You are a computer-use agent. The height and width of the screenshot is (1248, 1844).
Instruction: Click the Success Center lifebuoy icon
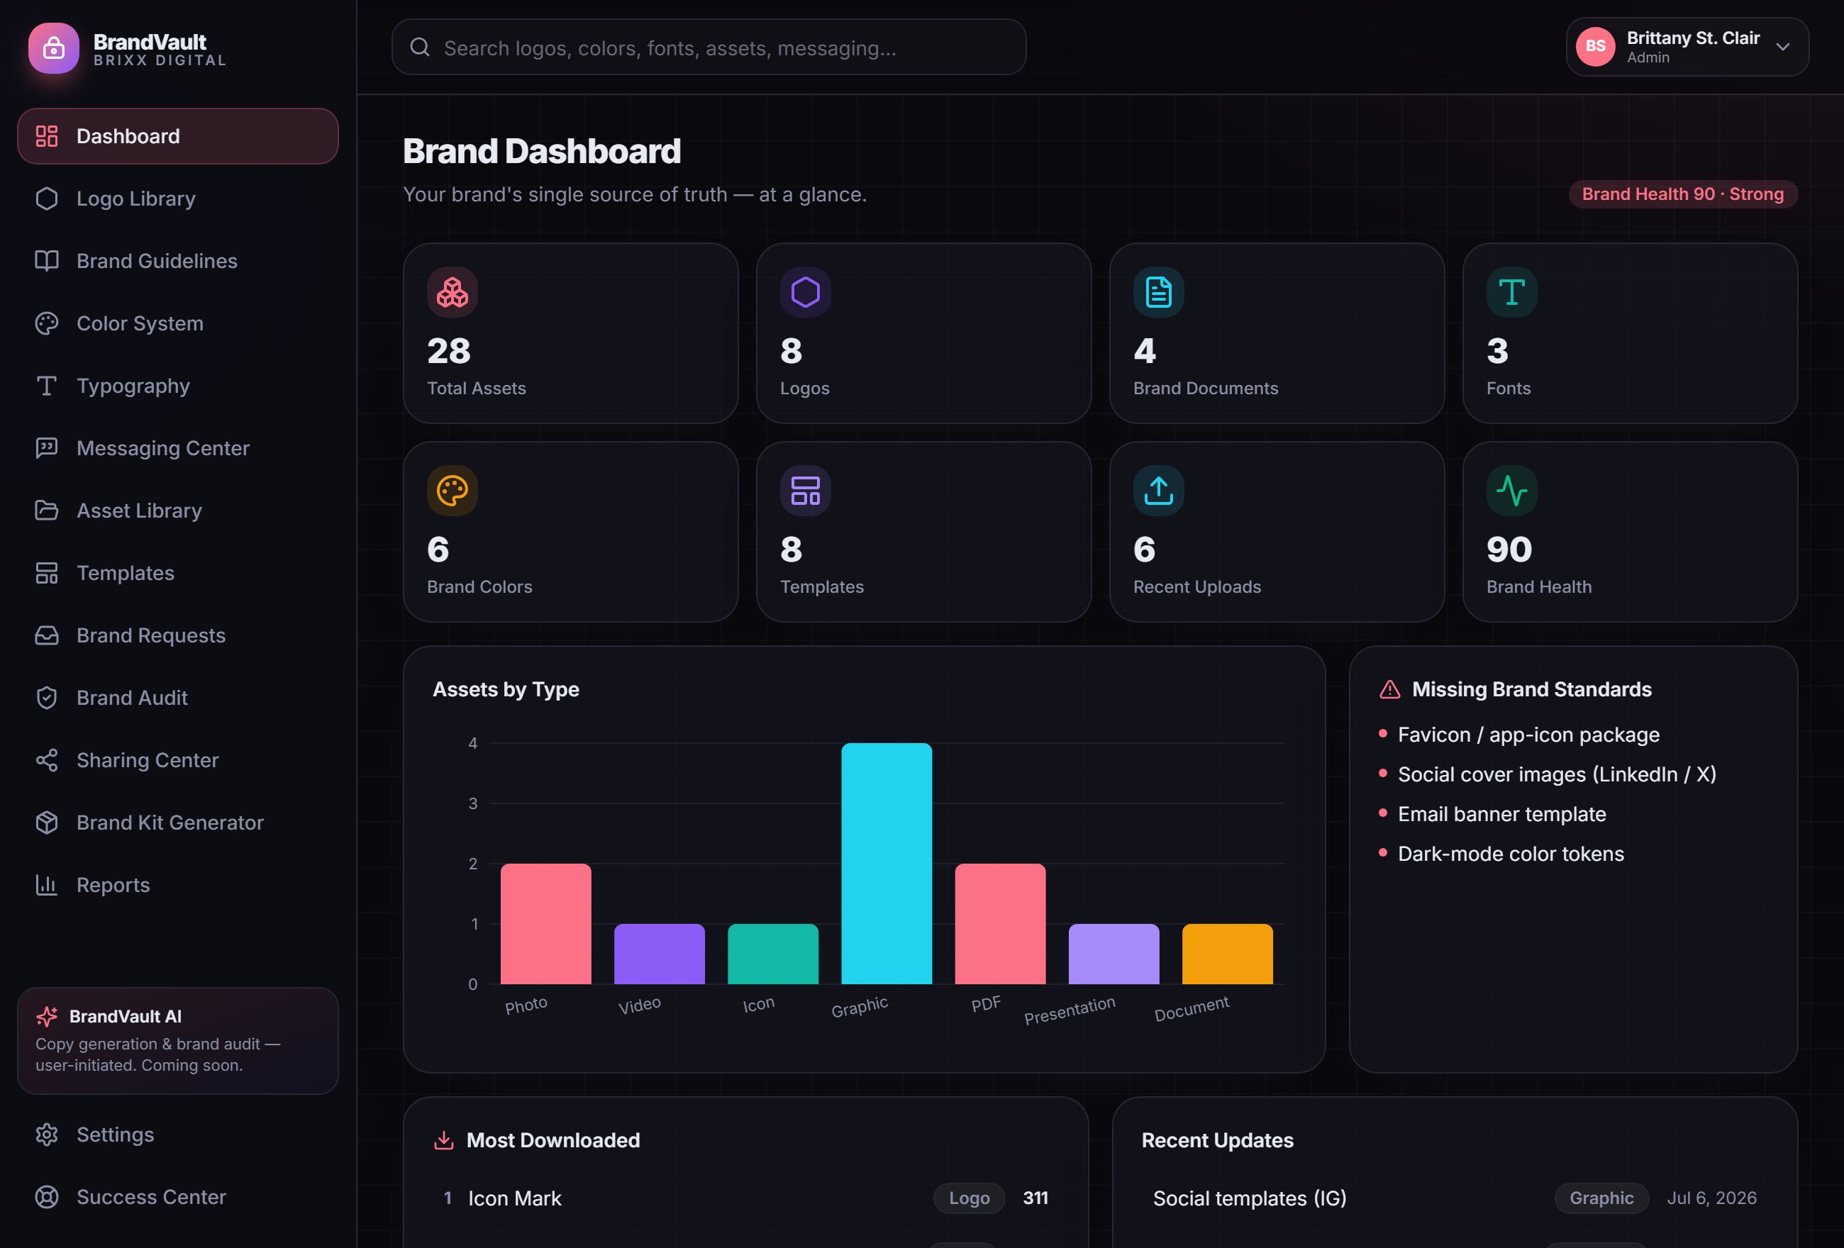coord(47,1197)
